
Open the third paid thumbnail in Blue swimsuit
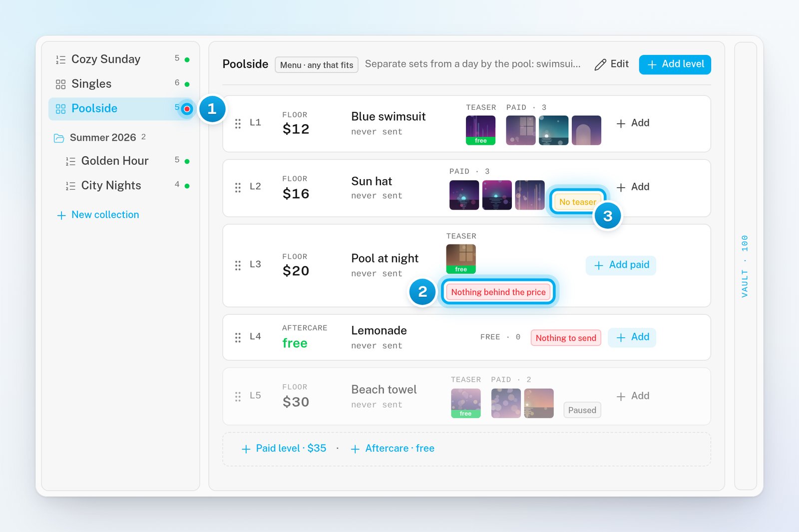586,130
